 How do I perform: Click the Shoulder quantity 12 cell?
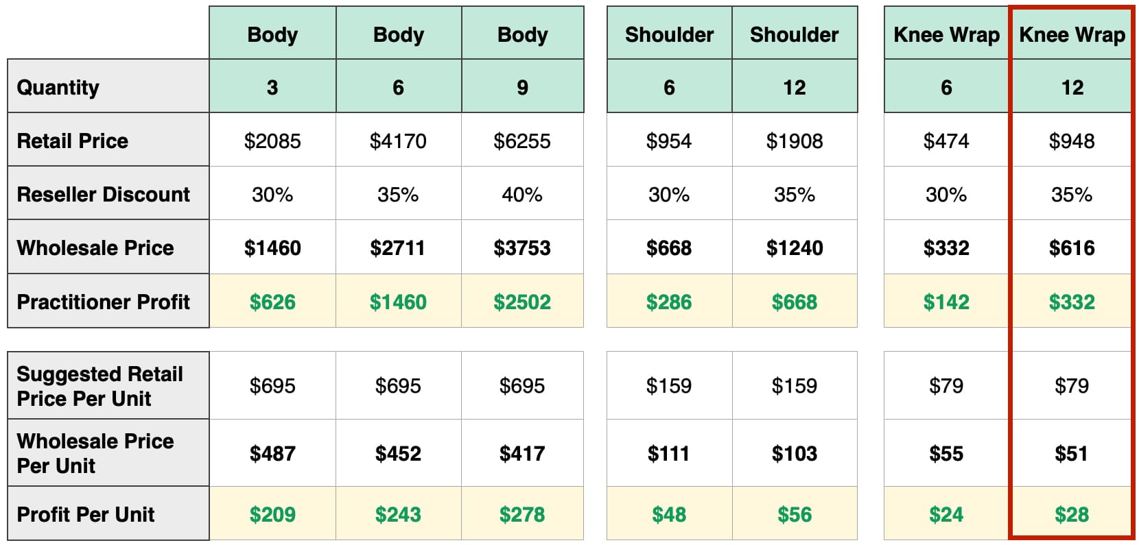[795, 86]
